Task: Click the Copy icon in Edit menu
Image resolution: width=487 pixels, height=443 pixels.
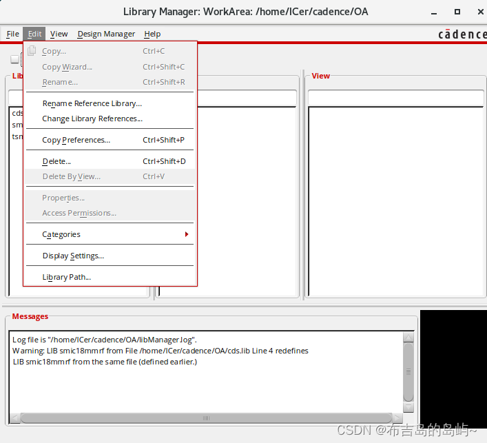Action: pos(32,51)
